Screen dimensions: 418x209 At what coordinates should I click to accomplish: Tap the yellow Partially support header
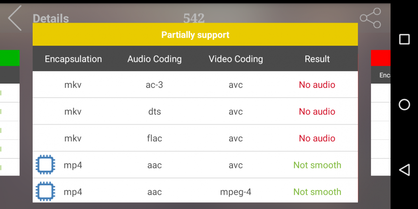pos(195,35)
